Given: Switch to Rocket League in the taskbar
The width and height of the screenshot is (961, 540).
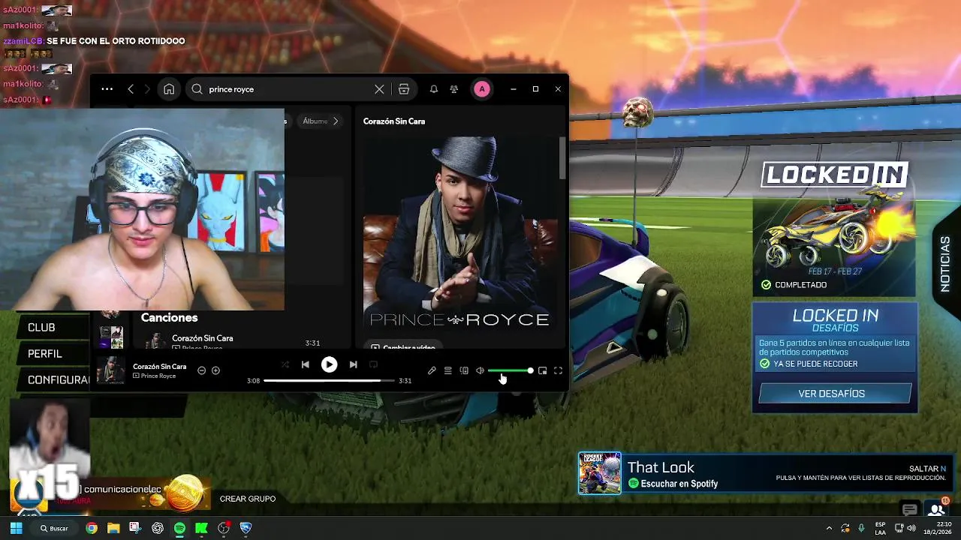Looking at the screenshot, I should [x=246, y=528].
